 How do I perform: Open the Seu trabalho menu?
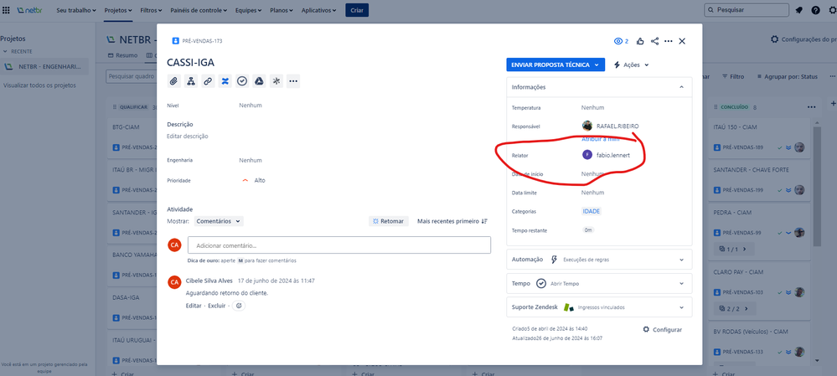(x=75, y=10)
